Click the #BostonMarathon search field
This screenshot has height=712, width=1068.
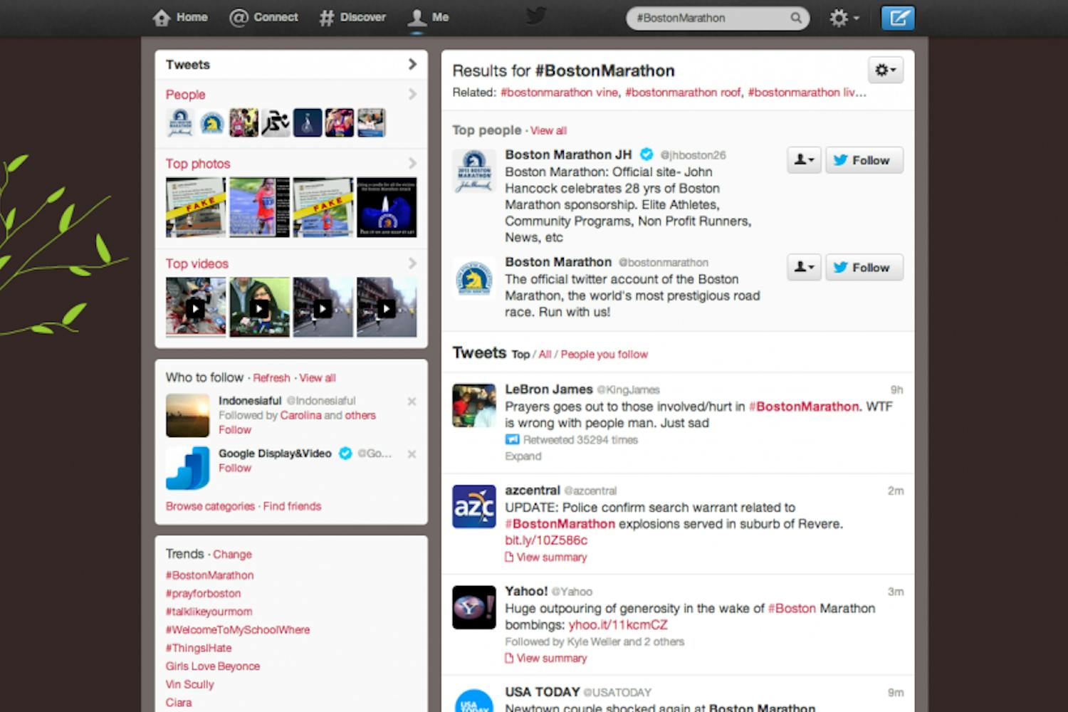708,18
